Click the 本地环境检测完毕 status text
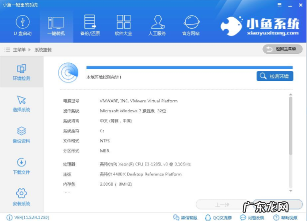 tap(104, 77)
